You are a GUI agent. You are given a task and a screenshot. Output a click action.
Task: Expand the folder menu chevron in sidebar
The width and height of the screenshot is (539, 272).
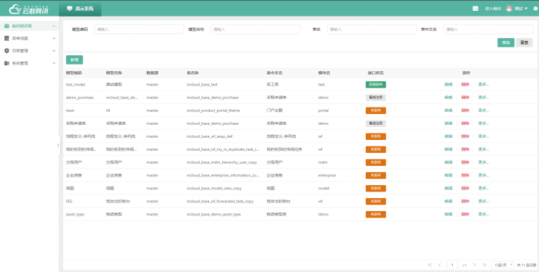[54, 63]
